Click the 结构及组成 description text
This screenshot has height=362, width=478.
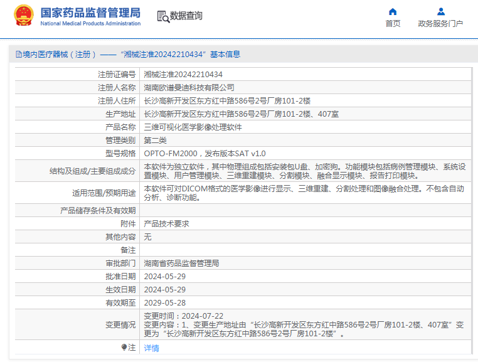[305, 171]
